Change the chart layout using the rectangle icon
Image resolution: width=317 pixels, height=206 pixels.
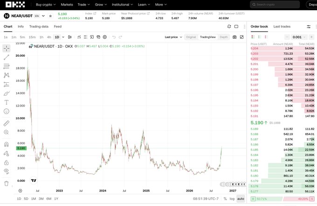pos(236,27)
